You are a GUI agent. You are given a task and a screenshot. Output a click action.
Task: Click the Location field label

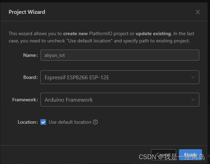[x=27, y=122]
